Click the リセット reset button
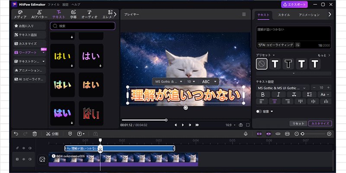 pyautogui.click(x=298, y=124)
